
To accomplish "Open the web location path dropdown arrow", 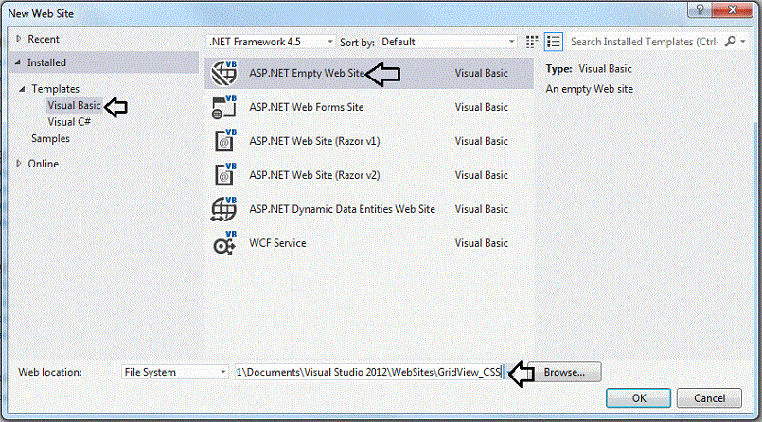I will (x=509, y=372).
